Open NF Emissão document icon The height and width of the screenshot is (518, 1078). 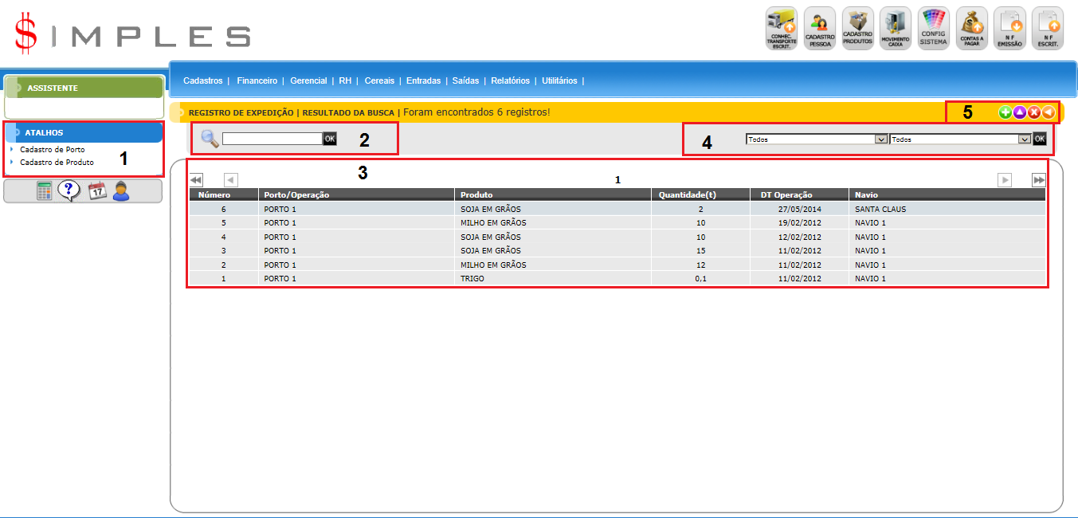1009,29
